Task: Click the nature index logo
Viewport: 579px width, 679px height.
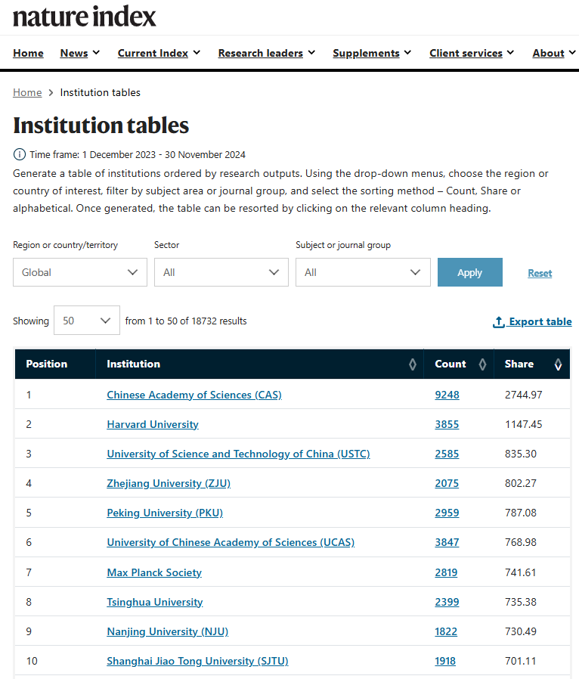Action: point(84,16)
